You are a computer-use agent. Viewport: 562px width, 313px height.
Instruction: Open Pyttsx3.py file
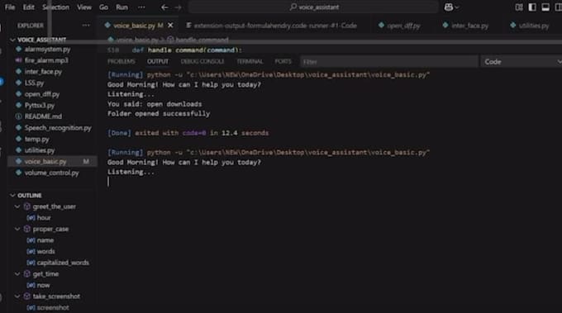click(x=40, y=106)
